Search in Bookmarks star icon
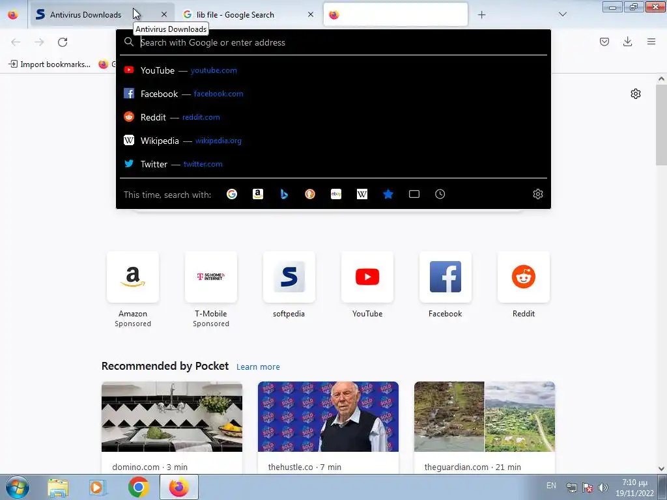This screenshot has width=667, height=500. tap(388, 194)
